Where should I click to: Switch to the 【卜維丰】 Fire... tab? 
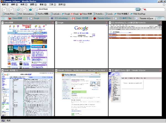pyautogui.click(x=124, y=18)
